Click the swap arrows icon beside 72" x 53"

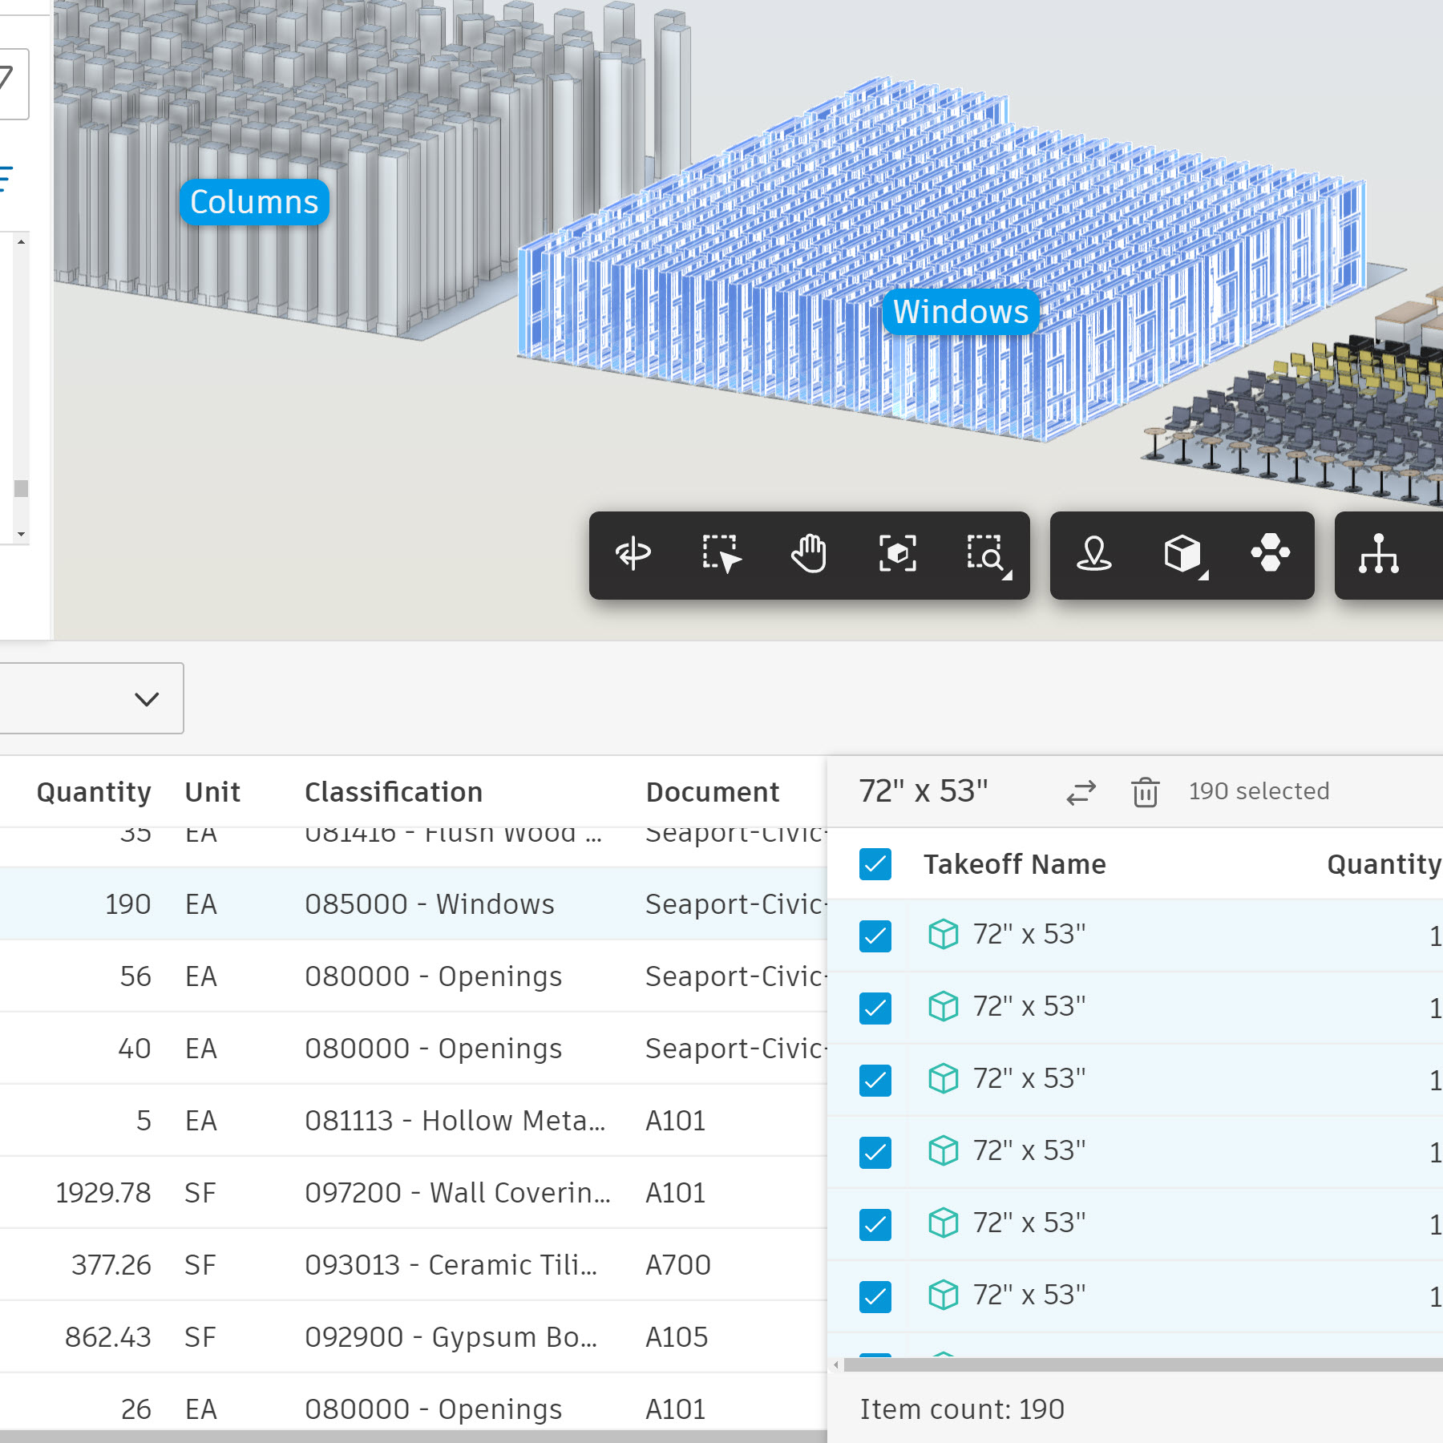click(1081, 792)
